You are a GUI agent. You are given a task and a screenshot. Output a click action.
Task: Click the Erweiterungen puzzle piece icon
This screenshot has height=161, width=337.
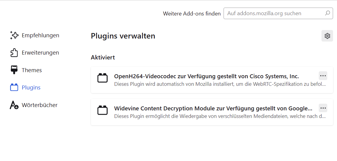pyautogui.click(x=14, y=53)
